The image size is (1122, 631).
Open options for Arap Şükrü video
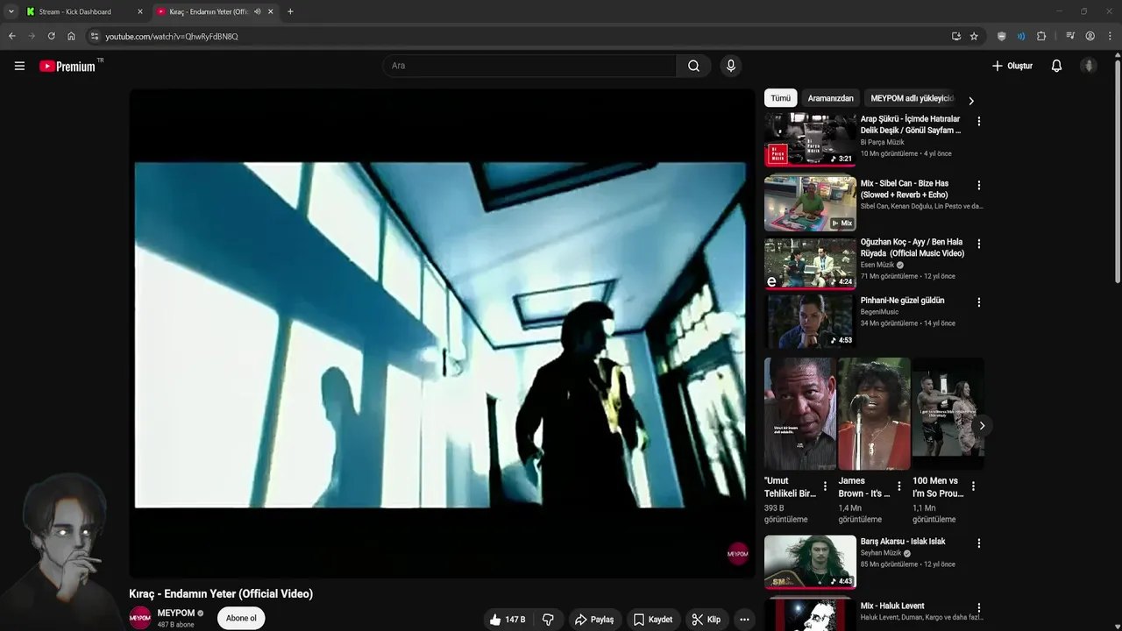click(x=979, y=121)
